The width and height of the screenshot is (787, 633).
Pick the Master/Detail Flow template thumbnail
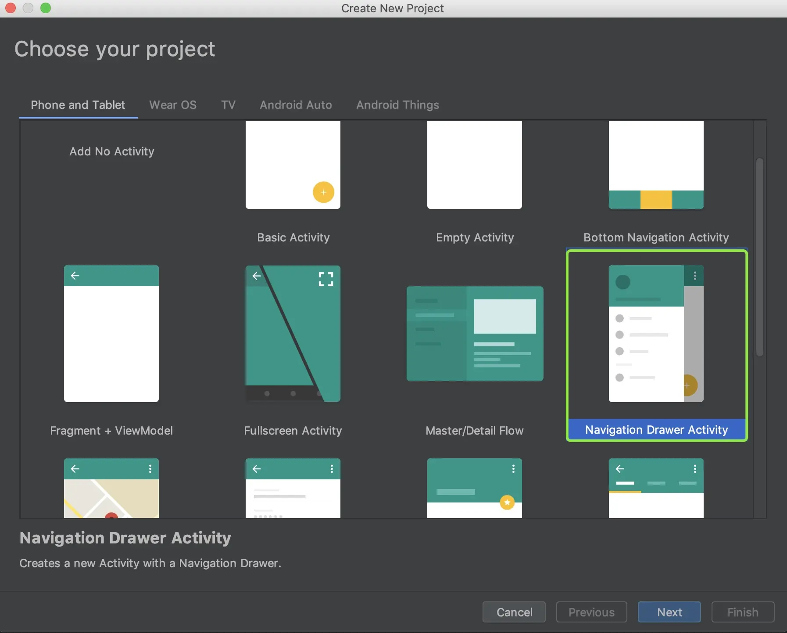click(475, 334)
